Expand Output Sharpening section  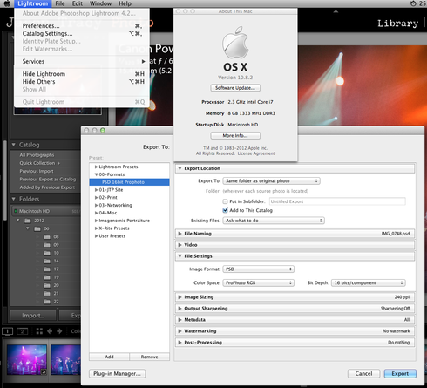(x=180, y=309)
